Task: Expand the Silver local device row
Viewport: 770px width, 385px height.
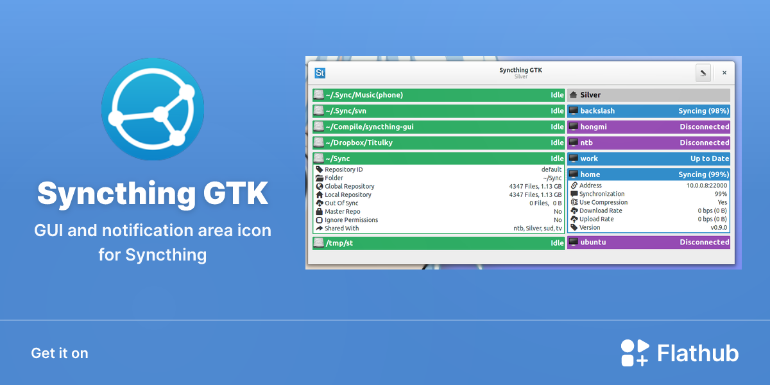Action: [x=649, y=95]
